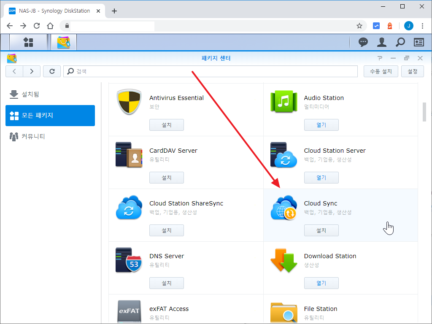
Task: Open the DSM main menu icon
Action: click(x=28, y=42)
